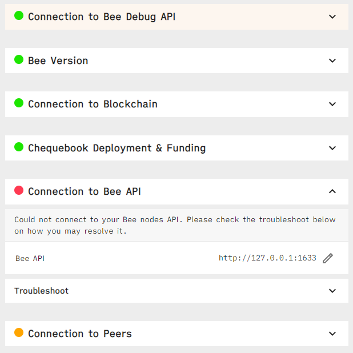
Task: Expand Connection to Peers chevron
Action: point(332,334)
